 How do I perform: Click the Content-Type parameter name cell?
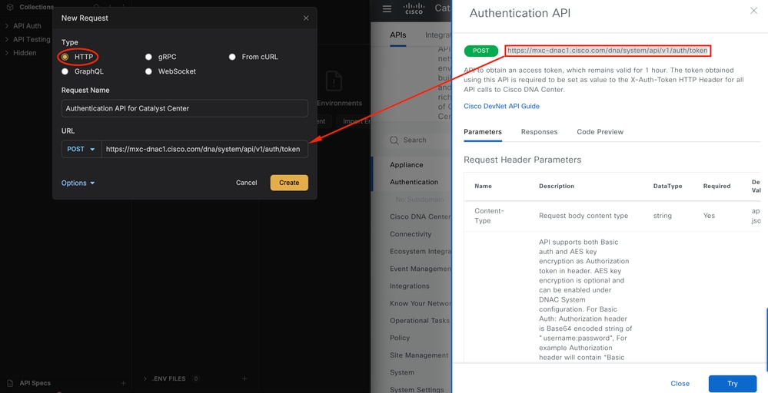489,216
